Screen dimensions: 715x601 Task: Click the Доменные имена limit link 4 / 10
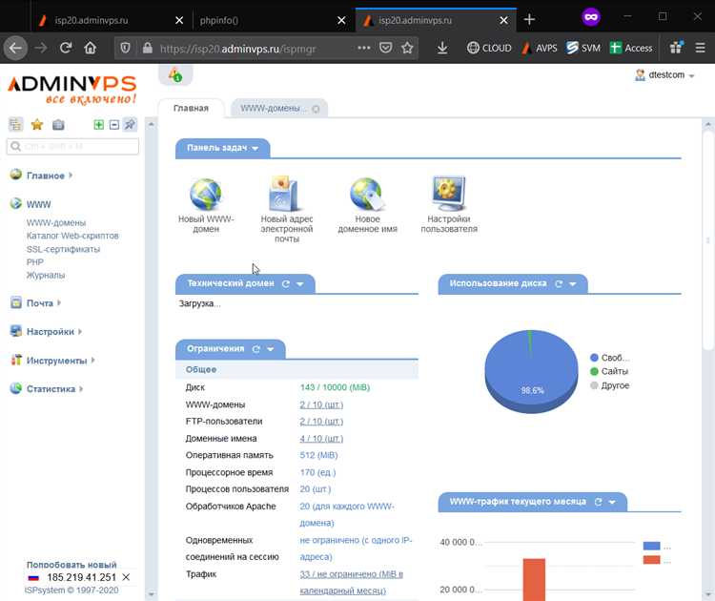tap(321, 439)
